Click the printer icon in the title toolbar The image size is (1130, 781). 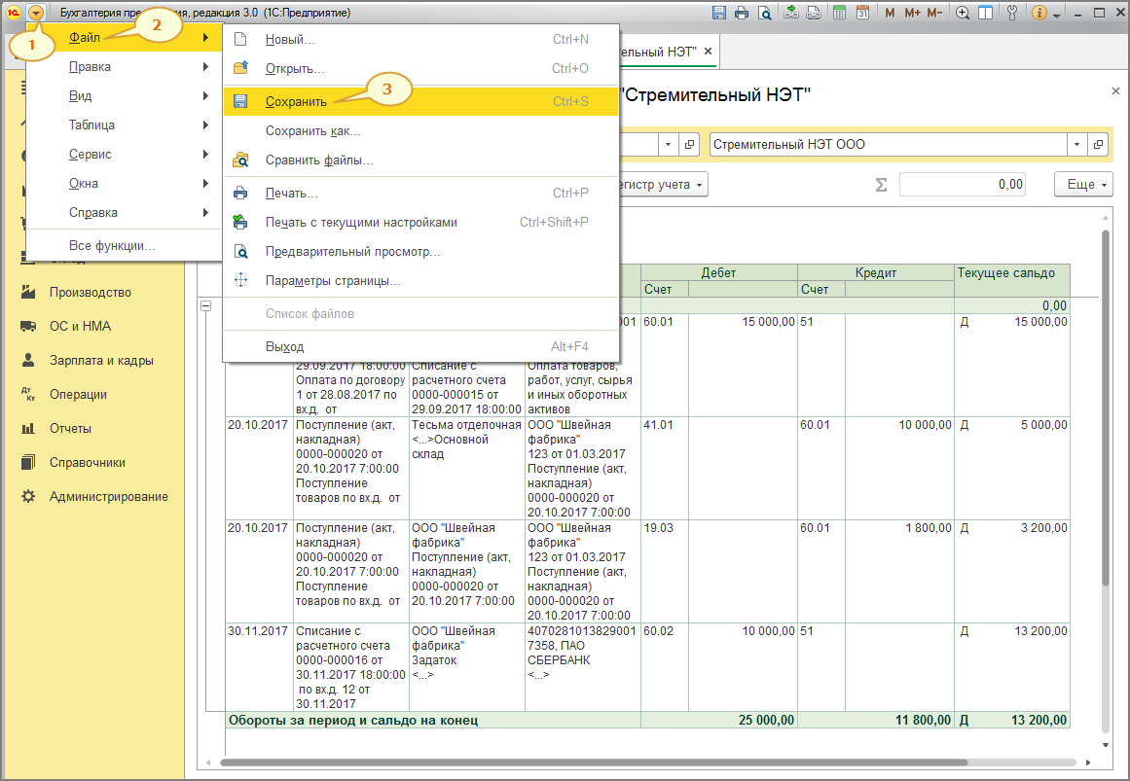pos(742,13)
